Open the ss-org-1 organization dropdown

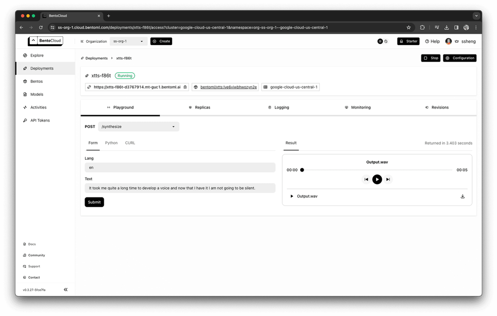[x=128, y=41]
